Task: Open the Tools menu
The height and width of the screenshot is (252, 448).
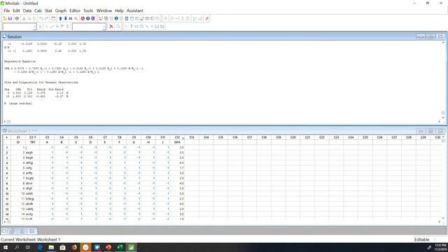Action: click(88, 10)
